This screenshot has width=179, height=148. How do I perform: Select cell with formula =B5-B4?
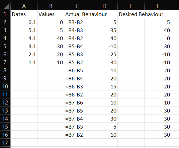[x=78, y=46]
